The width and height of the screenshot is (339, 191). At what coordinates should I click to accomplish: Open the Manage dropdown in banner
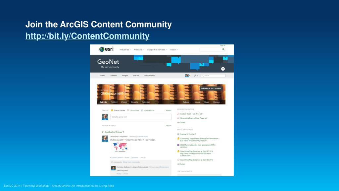click(217, 102)
